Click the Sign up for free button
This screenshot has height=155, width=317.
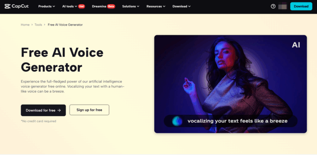click(89, 110)
